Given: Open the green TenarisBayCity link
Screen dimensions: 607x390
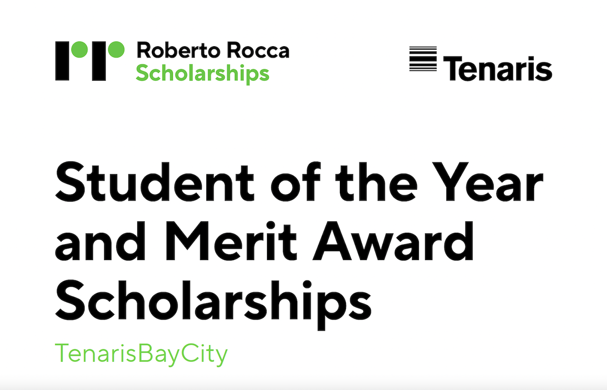Looking at the screenshot, I should (141, 354).
